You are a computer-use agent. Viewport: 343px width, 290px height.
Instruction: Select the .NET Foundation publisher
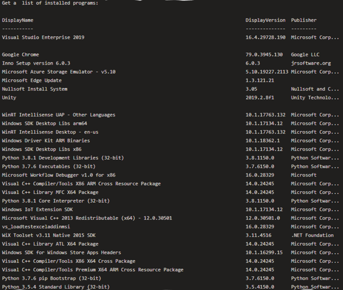pos(312,236)
